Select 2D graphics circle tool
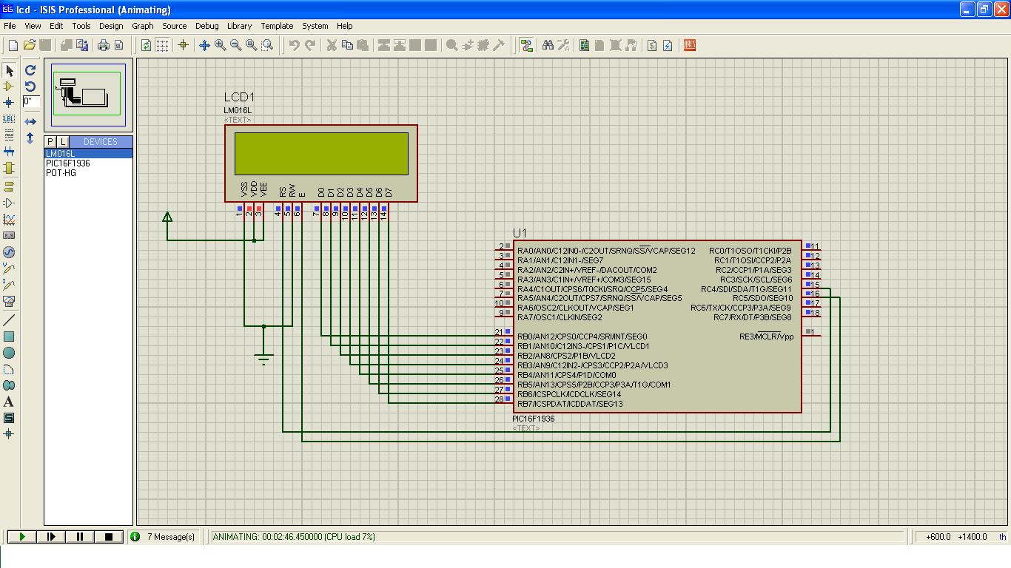 [9, 353]
